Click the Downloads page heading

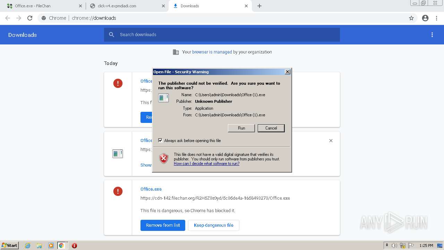click(23, 35)
